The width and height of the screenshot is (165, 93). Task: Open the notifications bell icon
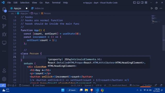[161, 85]
